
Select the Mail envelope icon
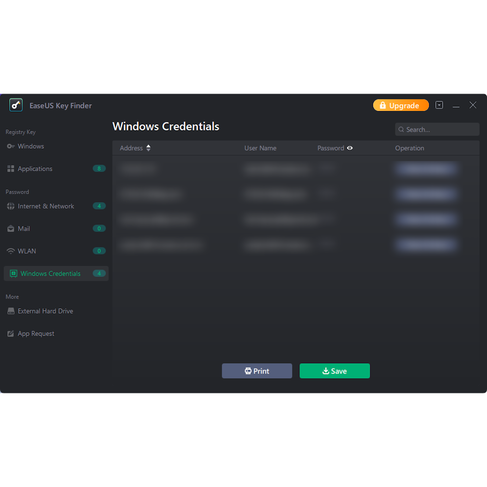(x=11, y=228)
